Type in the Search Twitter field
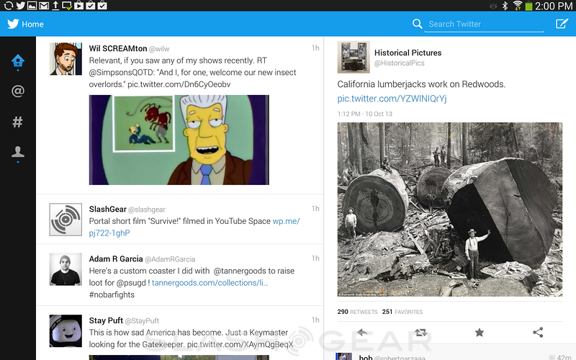 click(484, 24)
